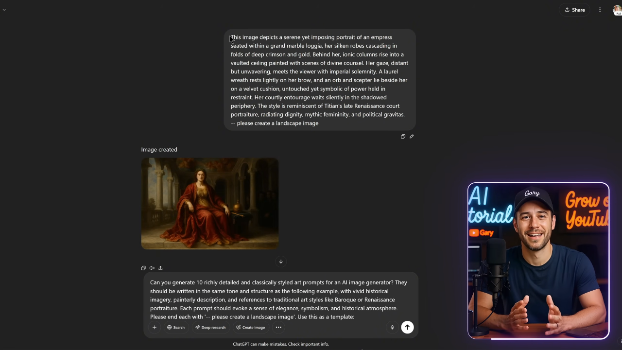The image size is (622, 350).
Task: Start voice dictation with microphone icon
Action: click(392, 327)
